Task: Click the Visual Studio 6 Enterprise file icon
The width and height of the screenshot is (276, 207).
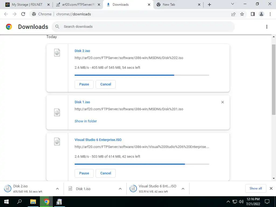Action: tap(57, 142)
